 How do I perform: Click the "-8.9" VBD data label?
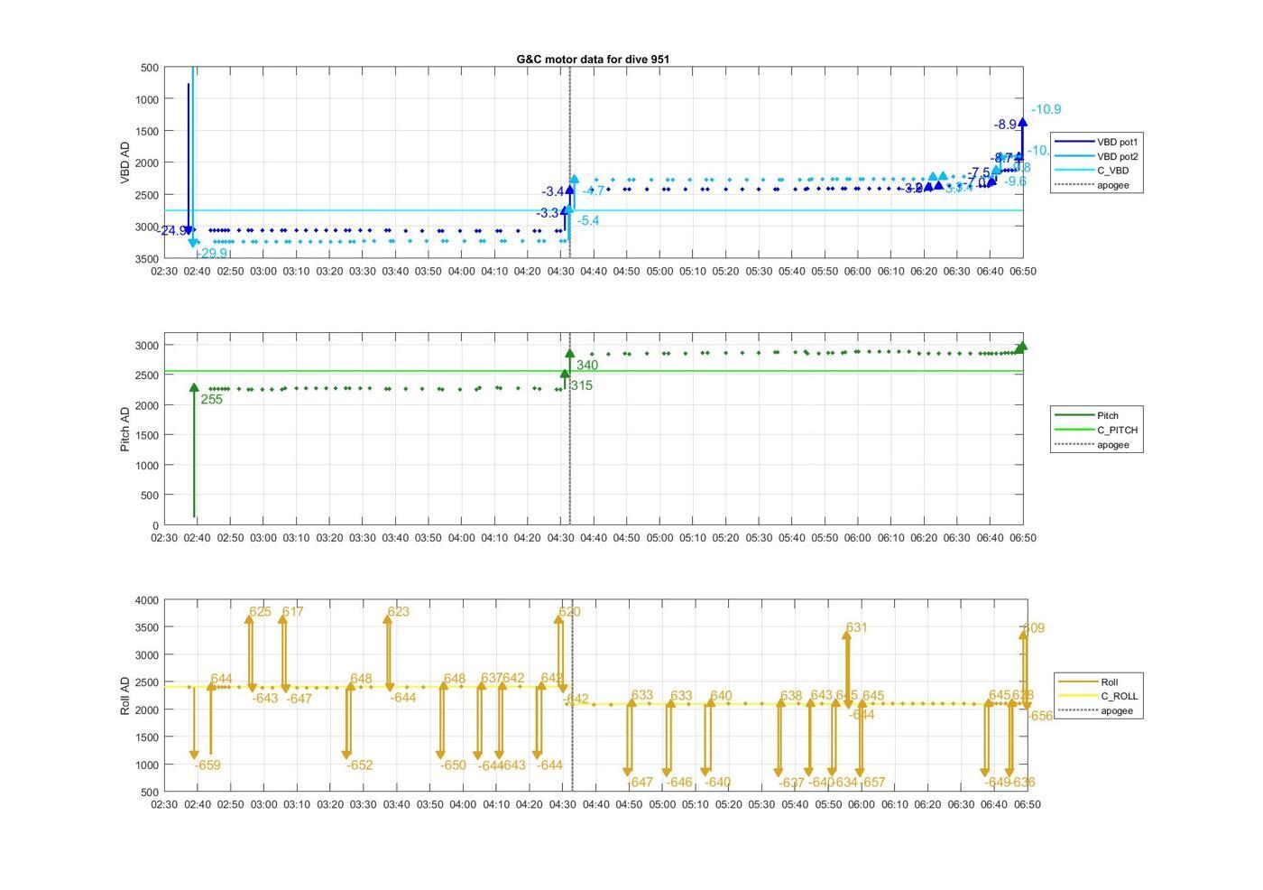(1005, 125)
